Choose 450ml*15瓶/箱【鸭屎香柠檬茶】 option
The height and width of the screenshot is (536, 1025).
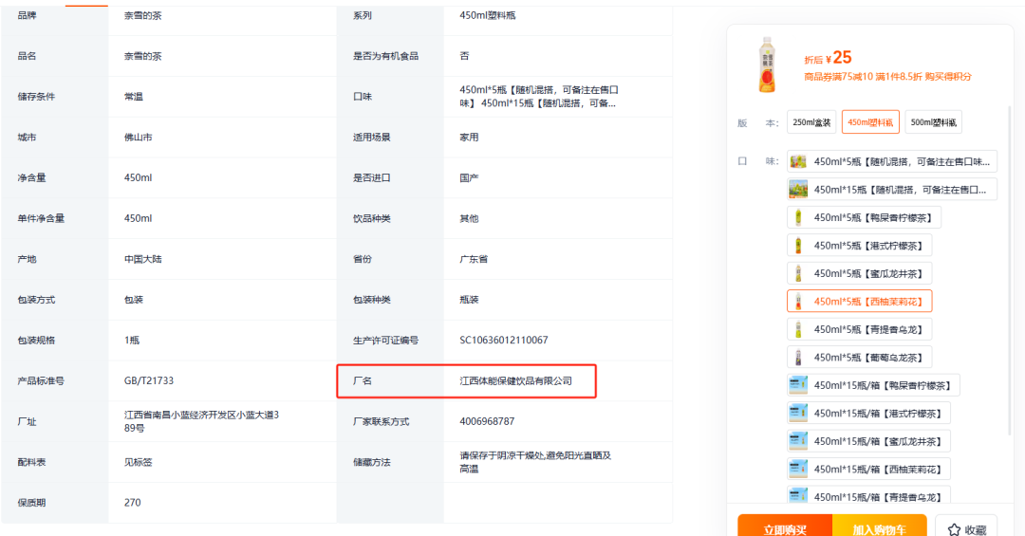pos(873,386)
